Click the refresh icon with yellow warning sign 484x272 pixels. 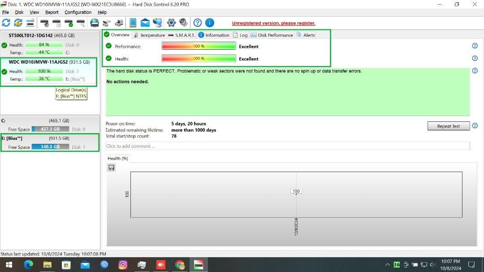(18, 22)
